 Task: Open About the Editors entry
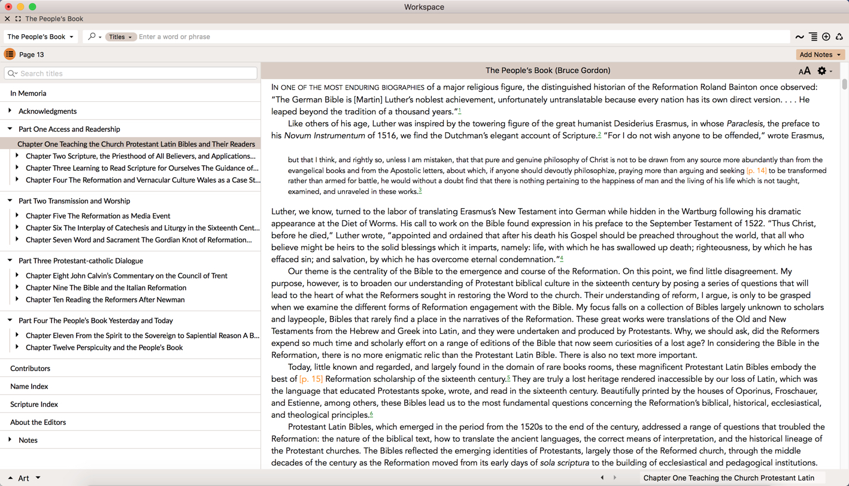tap(38, 423)
